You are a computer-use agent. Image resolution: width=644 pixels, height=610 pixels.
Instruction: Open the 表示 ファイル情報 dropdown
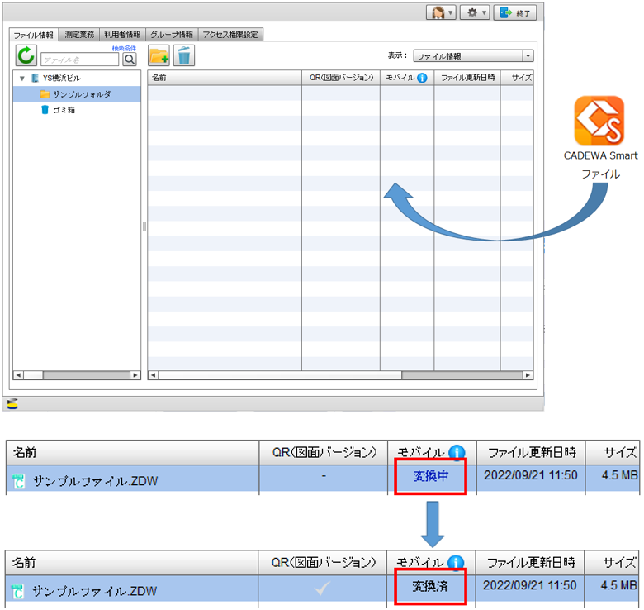(473, 56)
